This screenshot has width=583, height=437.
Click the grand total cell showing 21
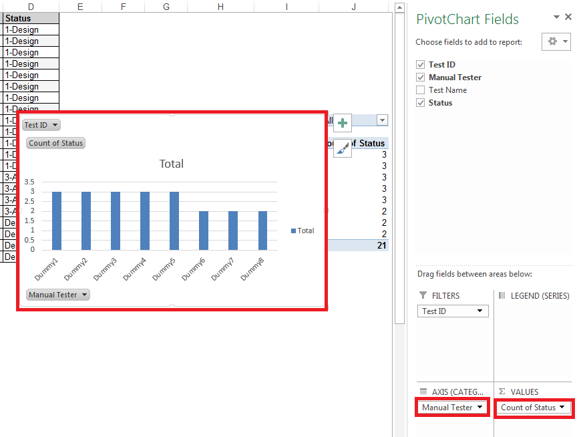tap(358, 245)
